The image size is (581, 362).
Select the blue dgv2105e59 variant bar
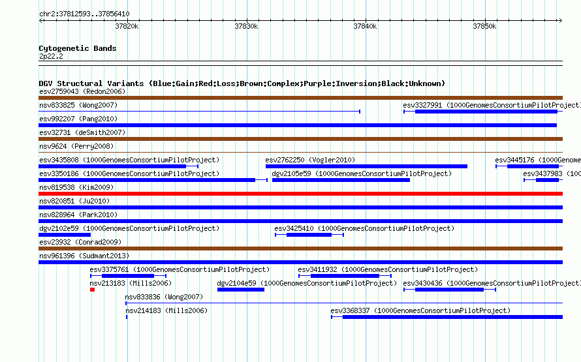pos(341,180)
